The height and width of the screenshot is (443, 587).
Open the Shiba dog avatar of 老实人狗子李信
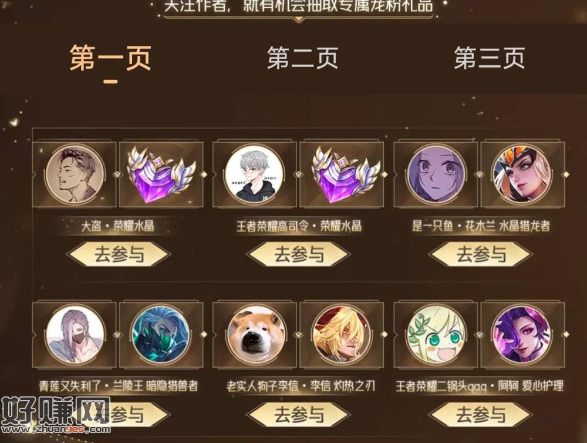click(255, 334)
